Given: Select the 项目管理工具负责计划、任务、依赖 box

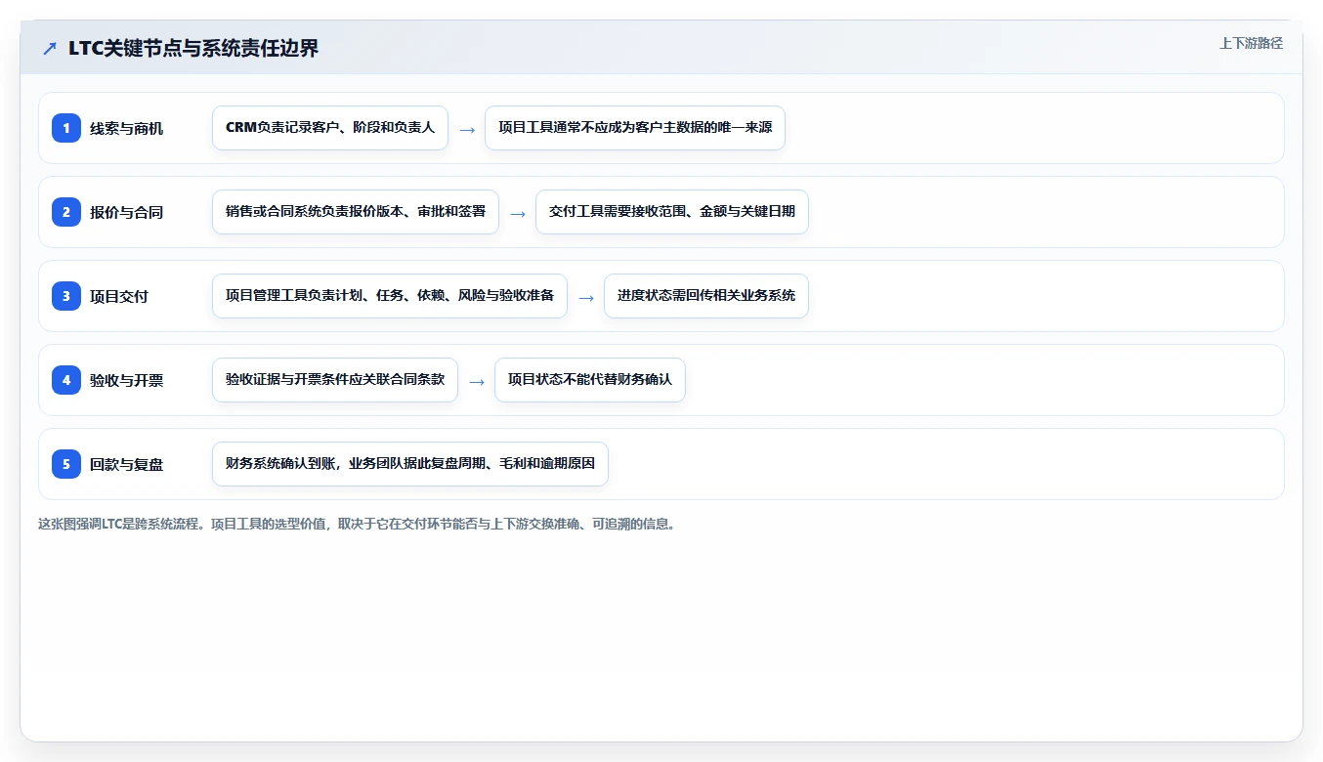Looking at the screenshot, I should 390,296.
